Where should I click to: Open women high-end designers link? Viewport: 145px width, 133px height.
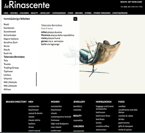tap(60, 124)
